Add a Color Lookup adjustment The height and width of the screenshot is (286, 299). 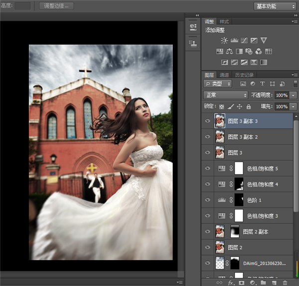point(269,51)
